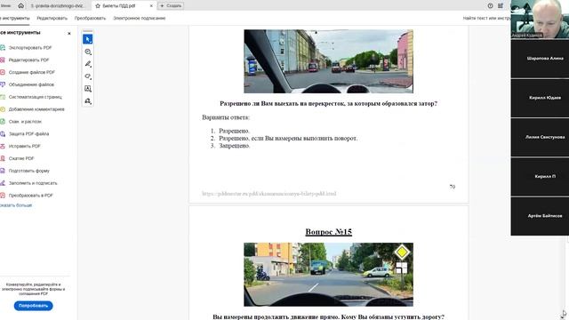Open the Меню menu
Screen dimensions: 569x320
(x=5, y=5)
